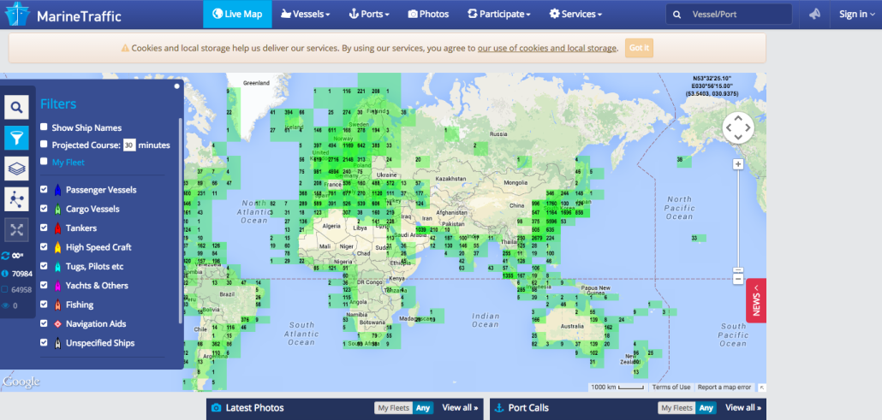Click the info icon beside 70984
The image size is (882, 420).
pyautogui.click(x=5, y=273)
